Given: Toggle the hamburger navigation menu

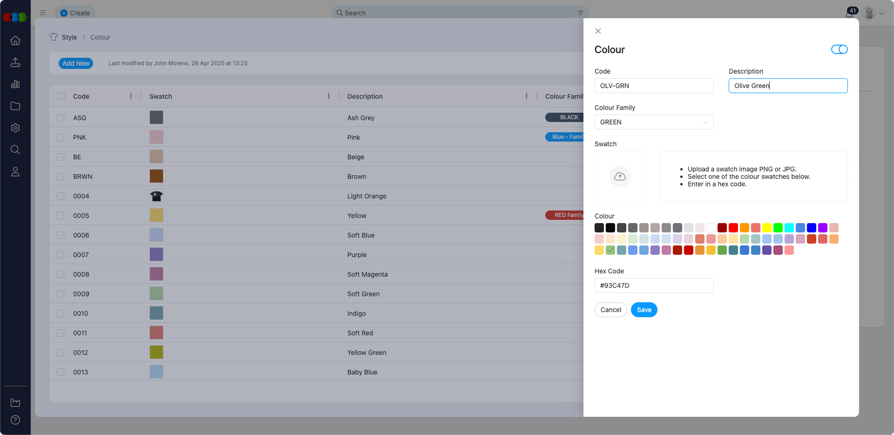Looking at the screenshot, I should [43, 13].
